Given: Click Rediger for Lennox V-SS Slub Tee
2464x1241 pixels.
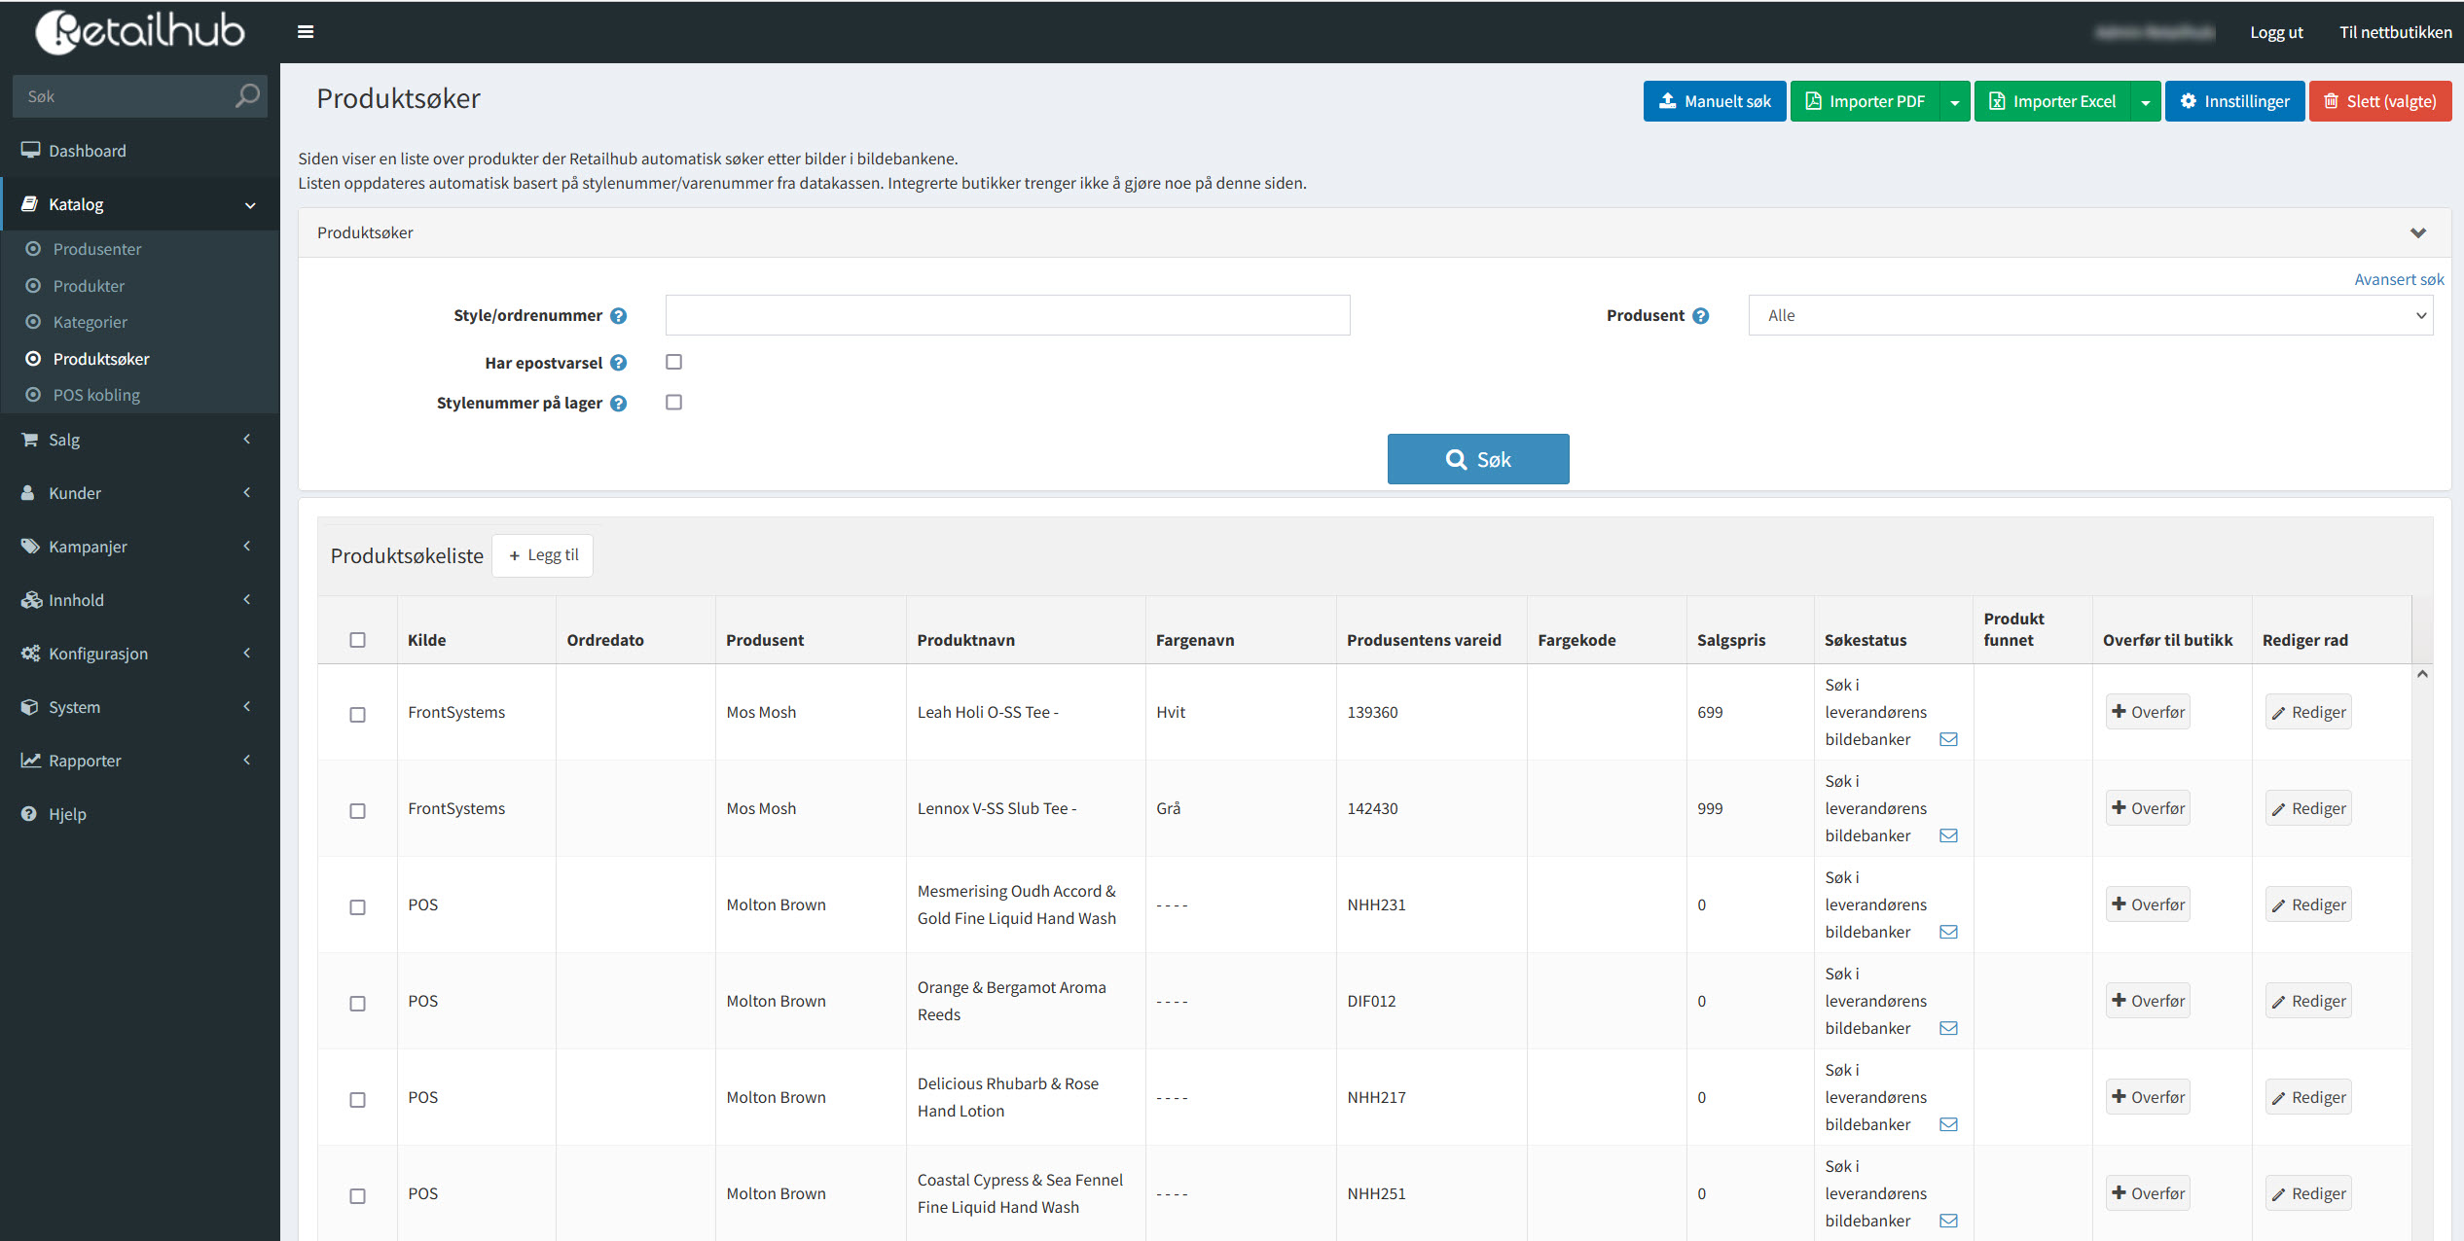Looking at the screenshot, I should pos(2308,808).
